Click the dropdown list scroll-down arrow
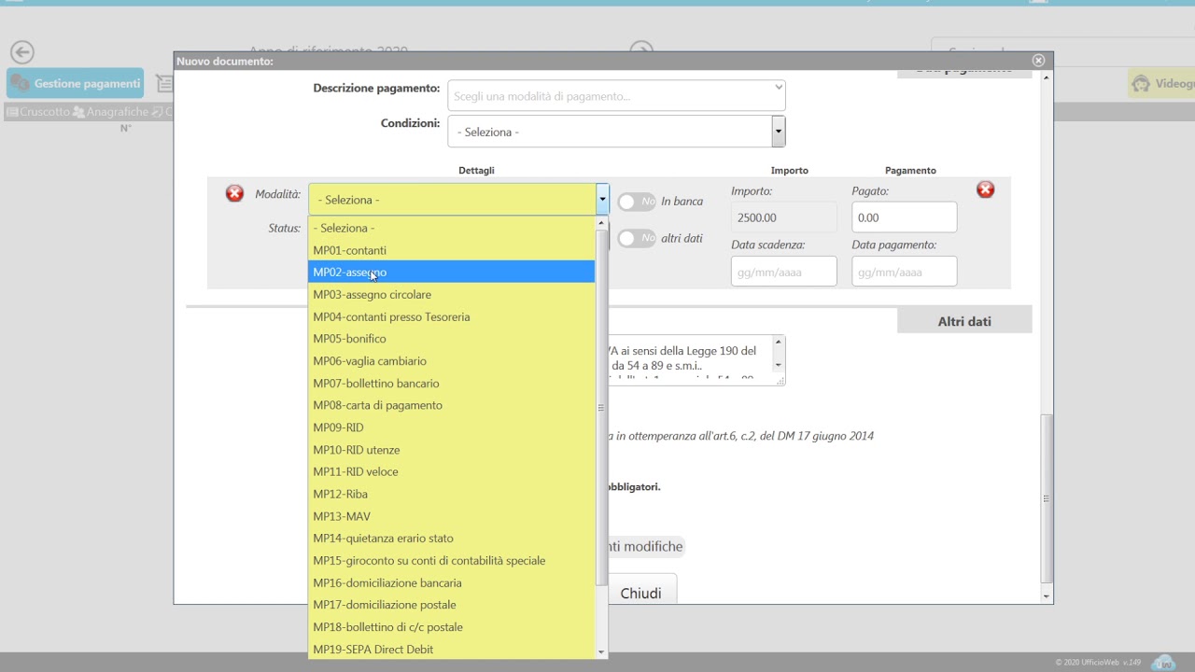1195x672 pixels. (601, 652)
